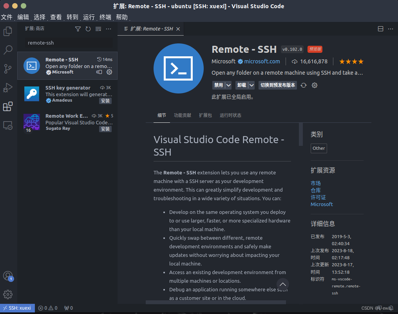Image resolution: width=398 pixels, height=314 pixels.
Task: Click scroll-to-top arrow button
Action: tap(283, 284)
